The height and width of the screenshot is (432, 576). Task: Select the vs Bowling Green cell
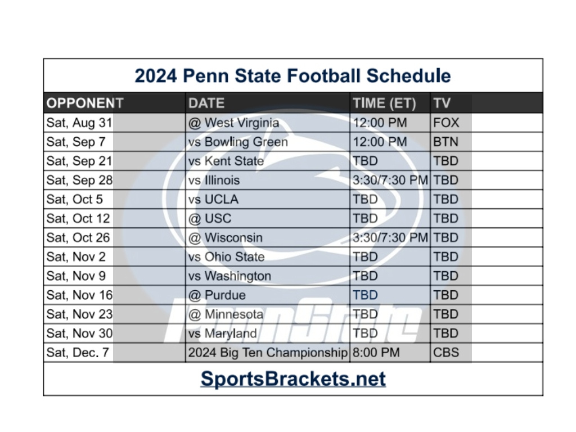(238, 142)
